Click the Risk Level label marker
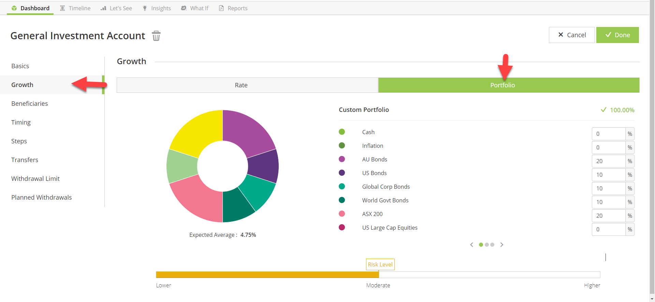 [x=380, y=264]
